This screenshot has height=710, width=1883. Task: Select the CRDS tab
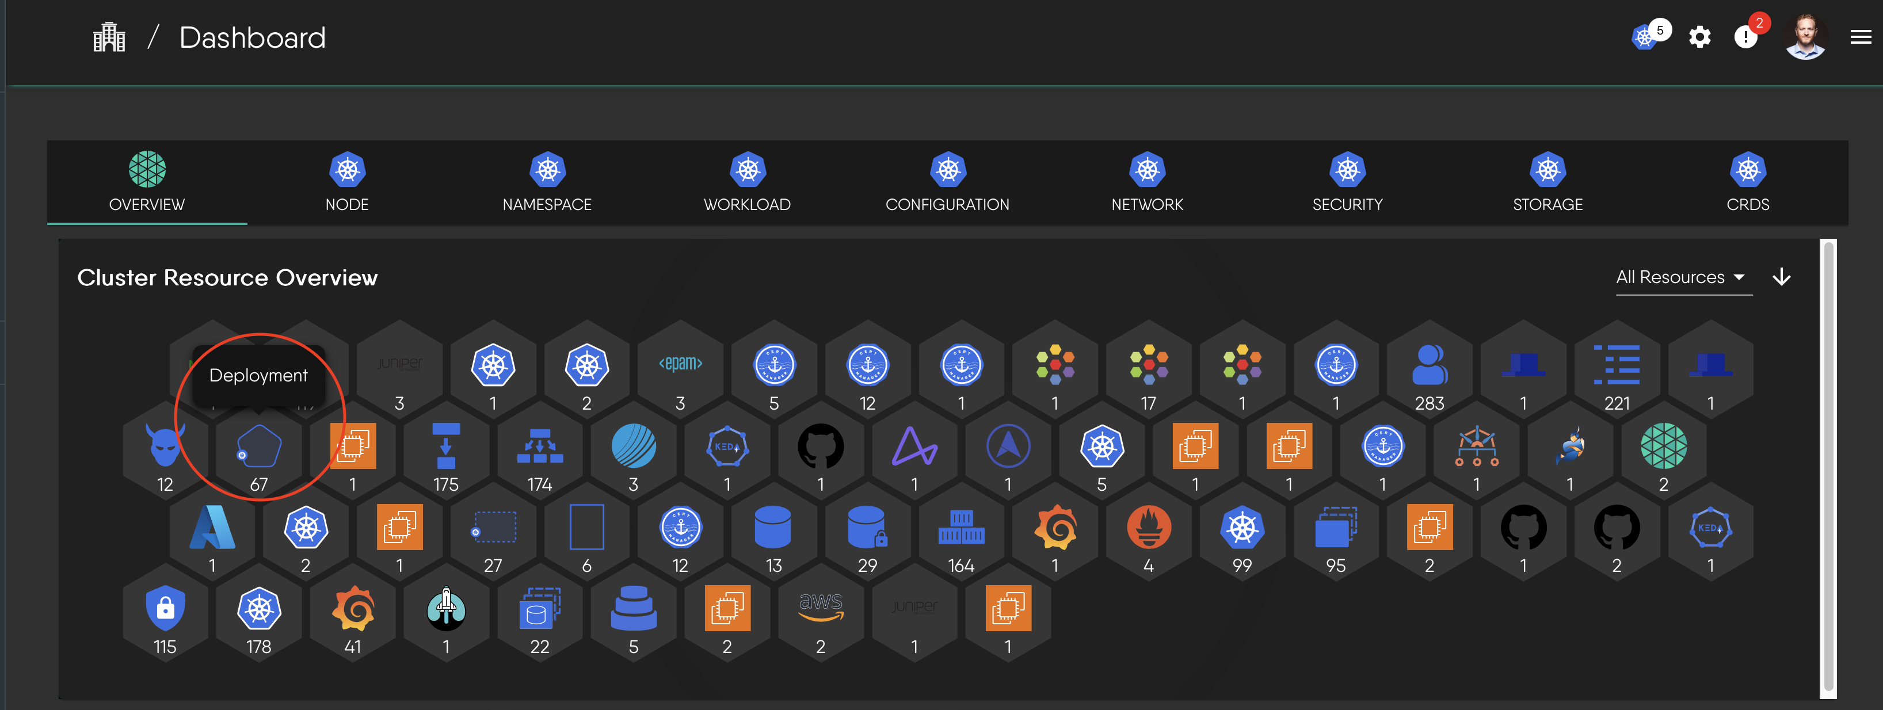point(1748,182)
